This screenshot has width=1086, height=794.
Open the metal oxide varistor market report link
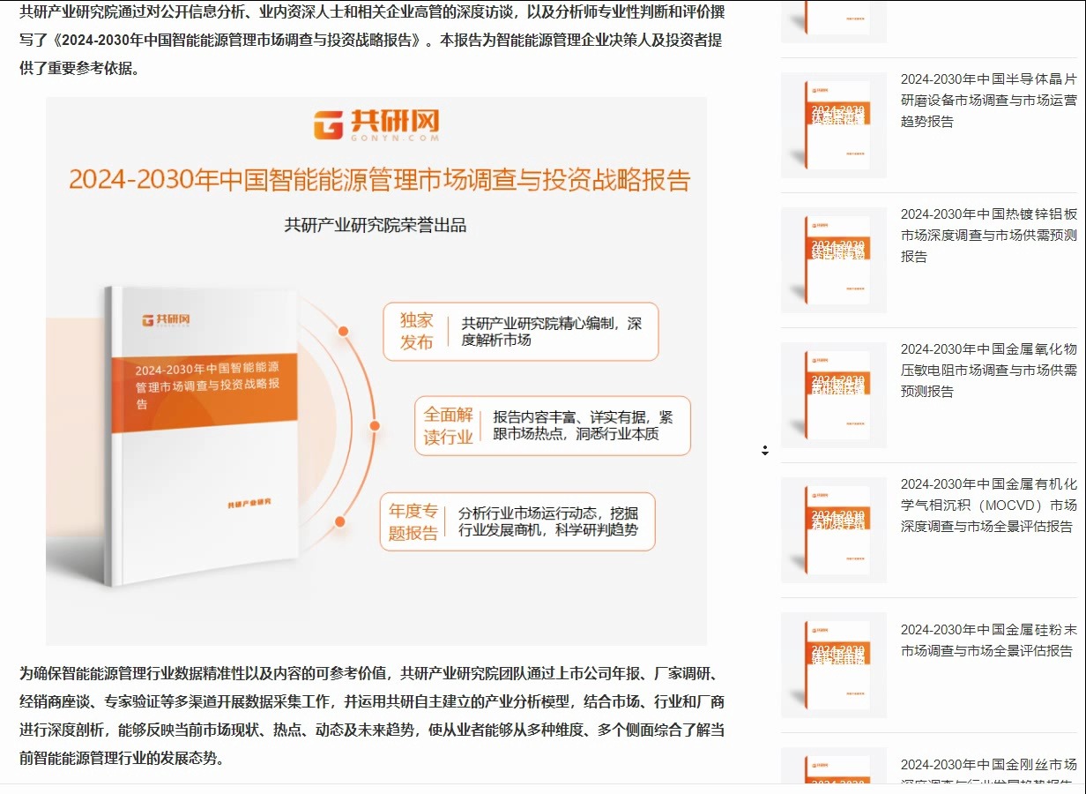(x=988, y=371)
